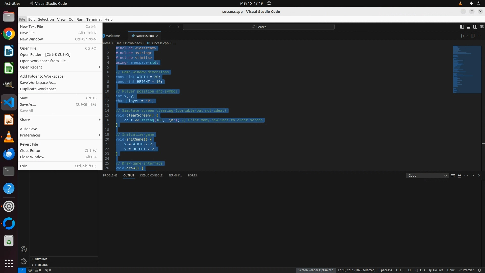Switch to the TERMINAL panel tab

(x=175, y=175)
